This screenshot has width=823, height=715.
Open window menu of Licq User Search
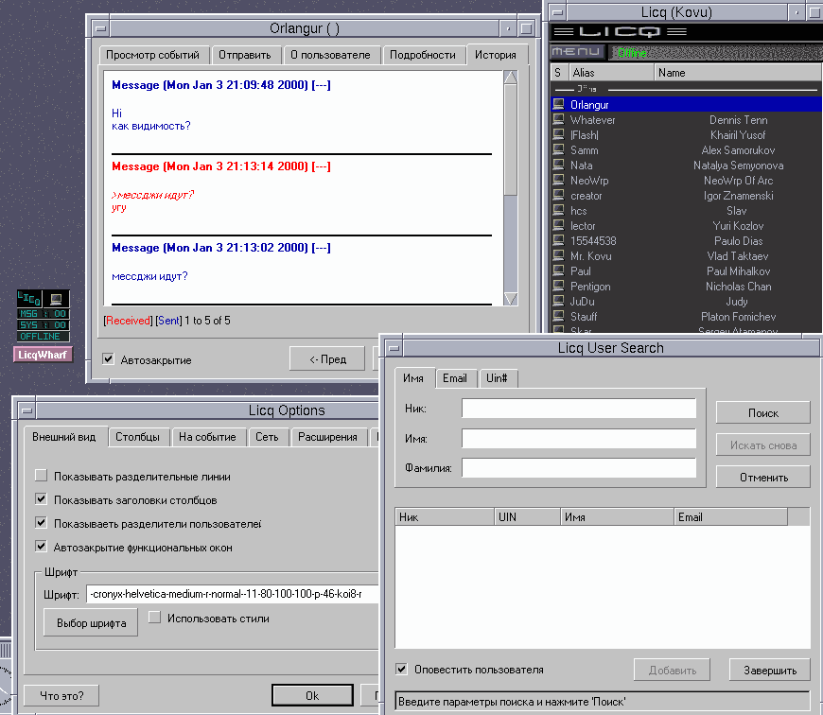(x=394, y=348)
